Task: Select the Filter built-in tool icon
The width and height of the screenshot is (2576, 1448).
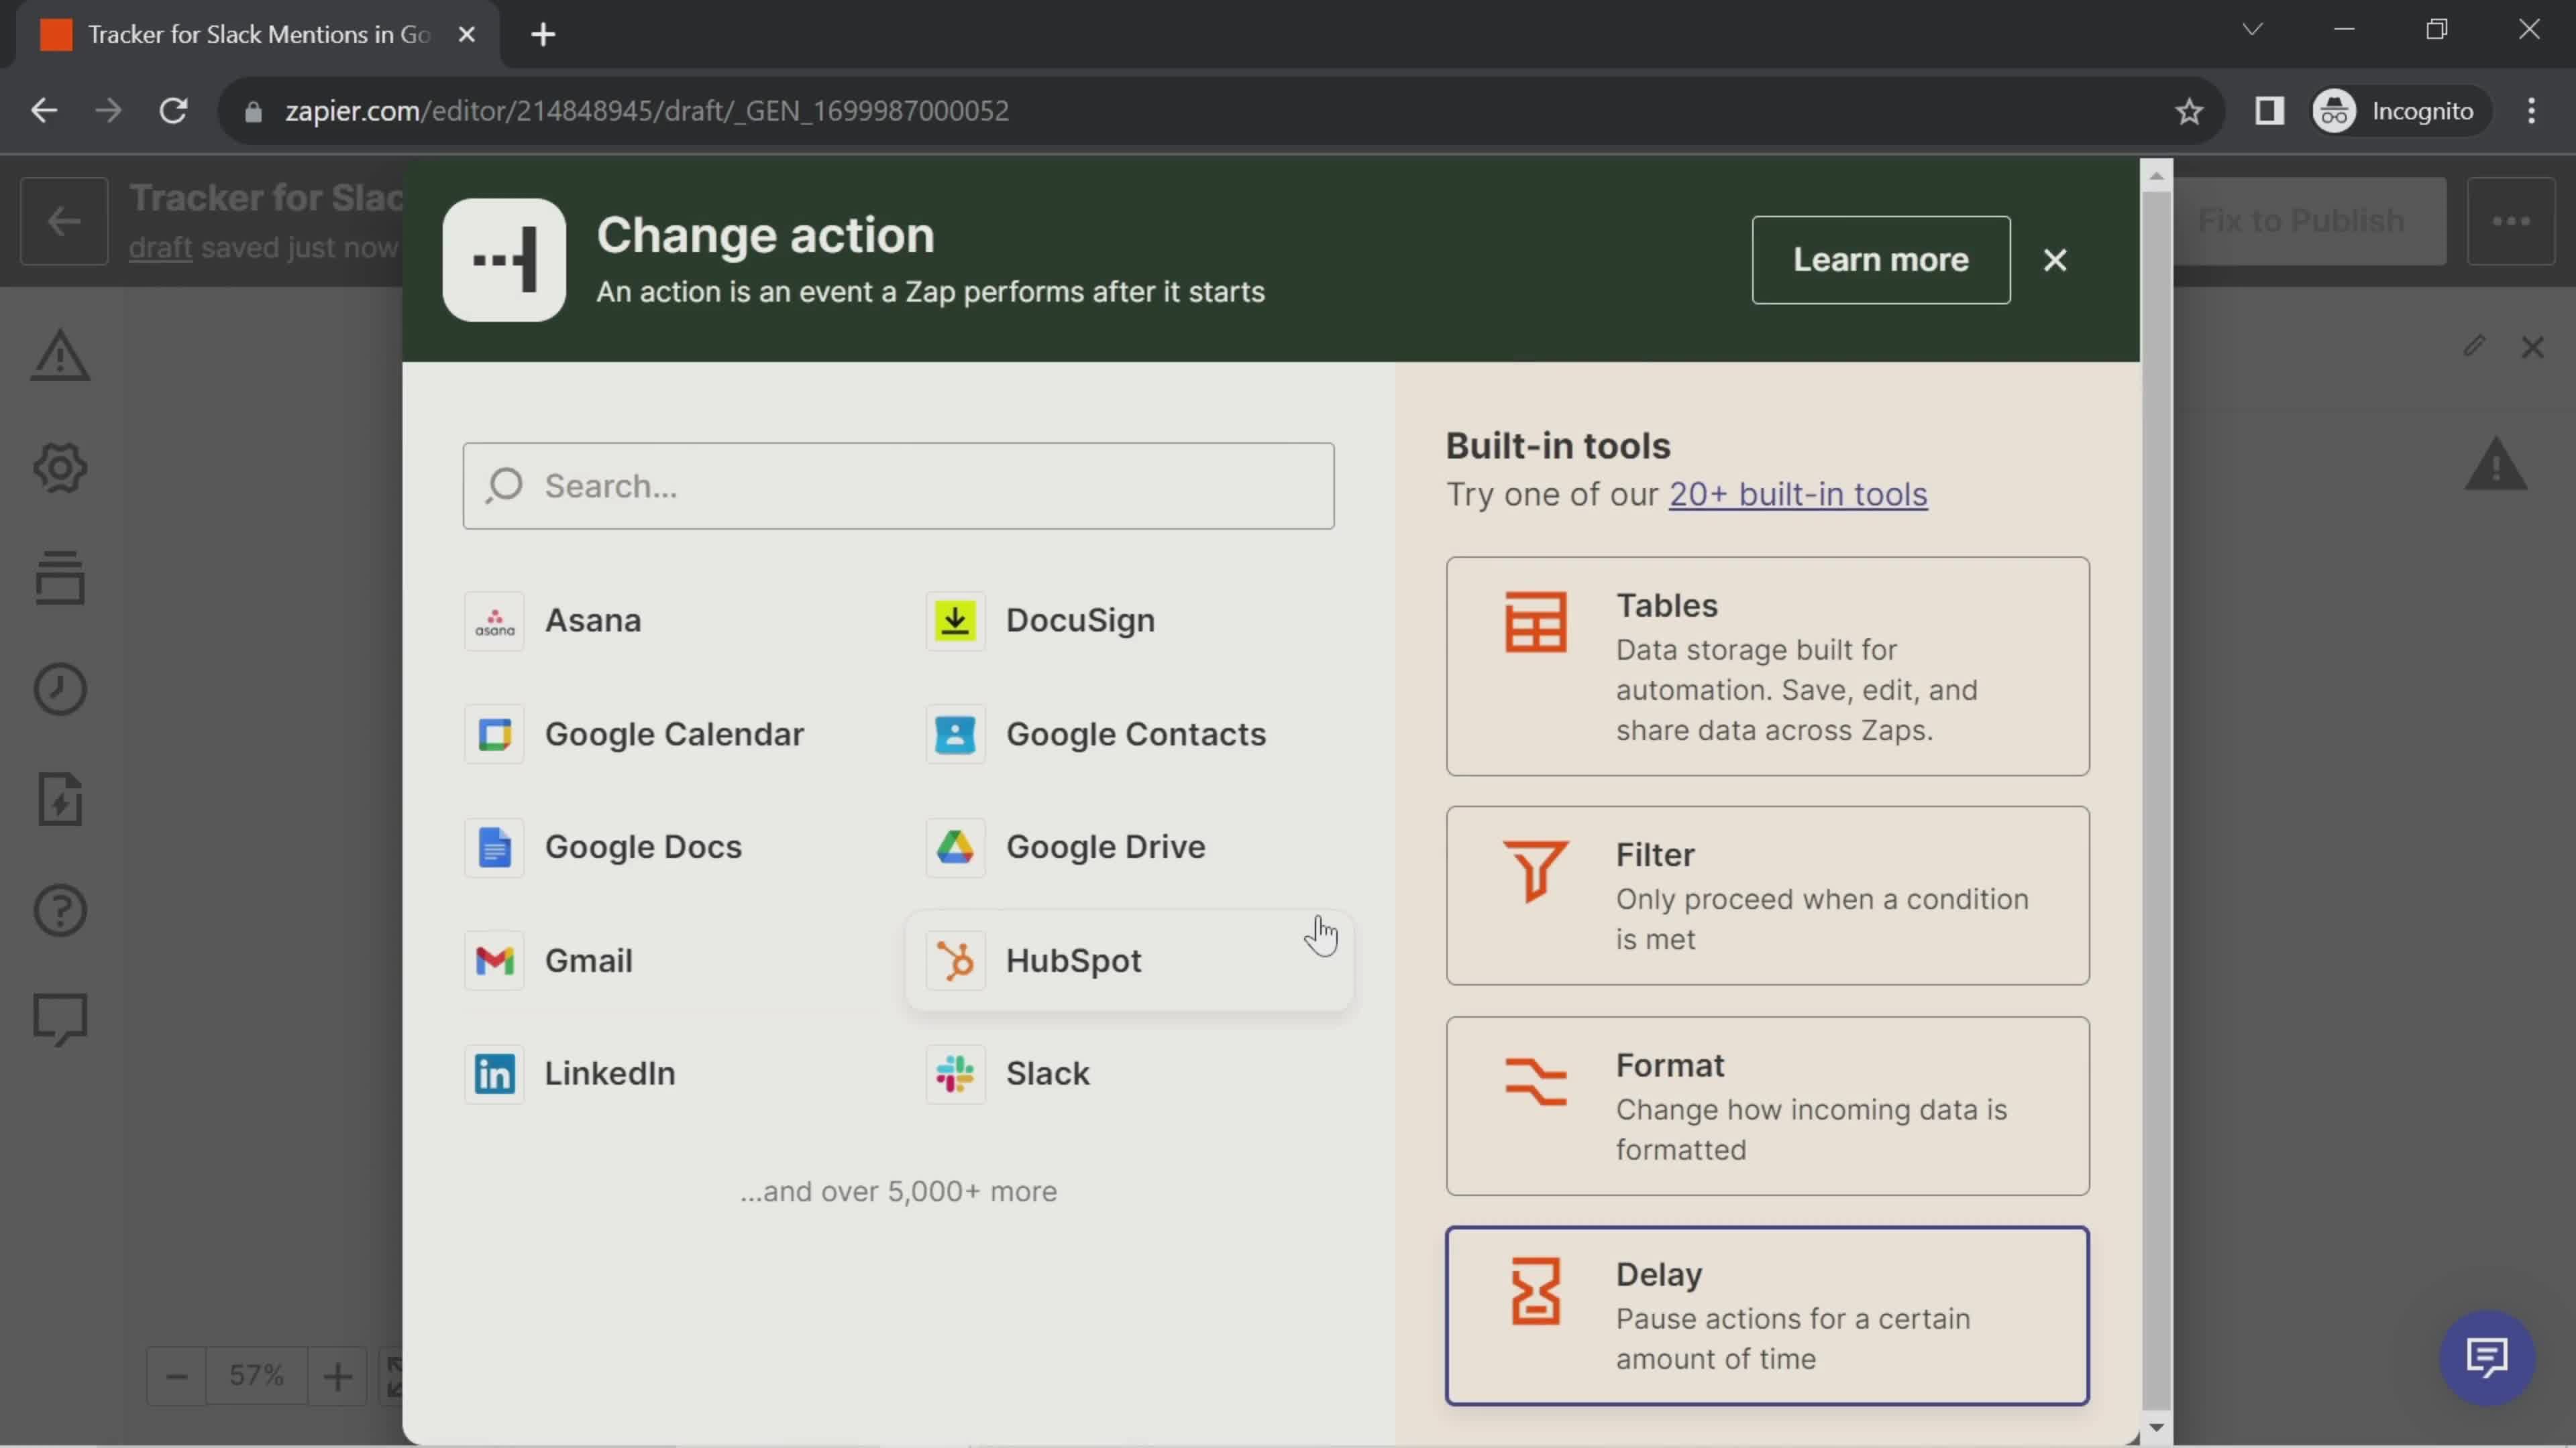Action: coord(1532,871)
